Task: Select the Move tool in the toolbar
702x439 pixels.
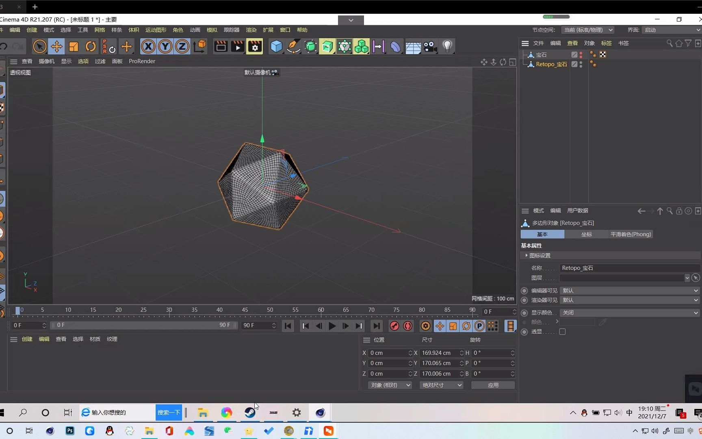Action: [56, 47]
